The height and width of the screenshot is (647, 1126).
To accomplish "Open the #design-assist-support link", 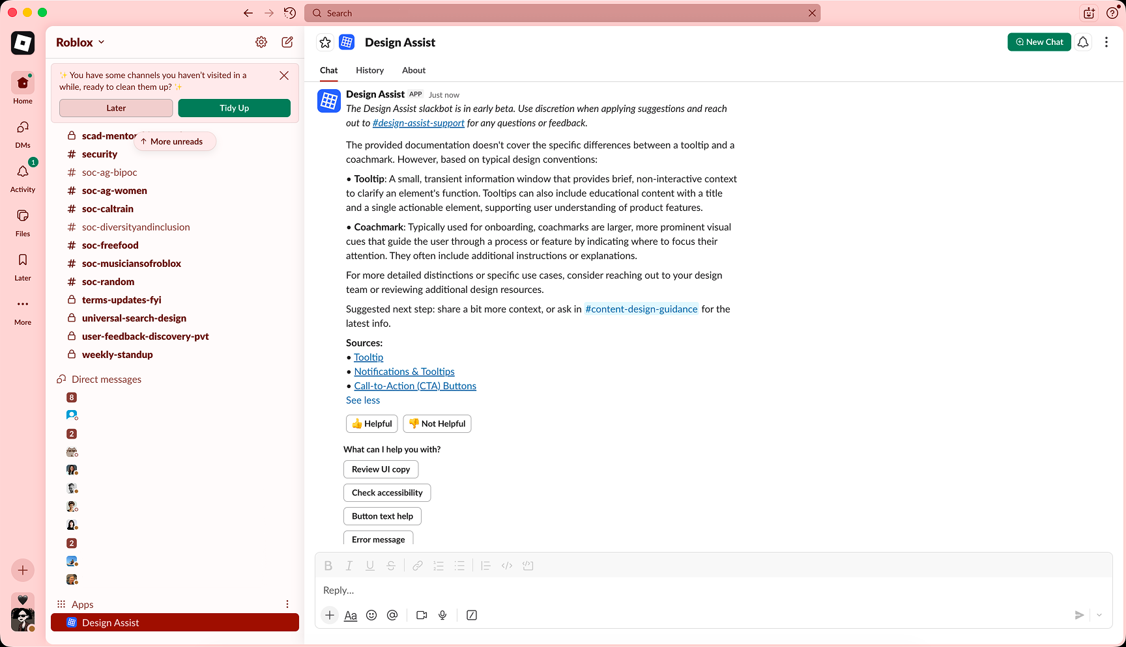I will coord(418,123).
